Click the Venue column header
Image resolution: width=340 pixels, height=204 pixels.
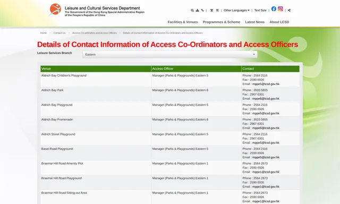(x=96, y=69)
